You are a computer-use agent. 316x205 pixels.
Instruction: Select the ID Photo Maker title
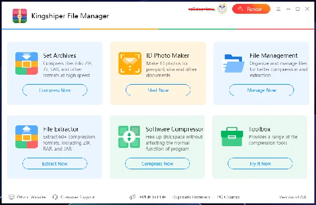[x=168, y=56]
